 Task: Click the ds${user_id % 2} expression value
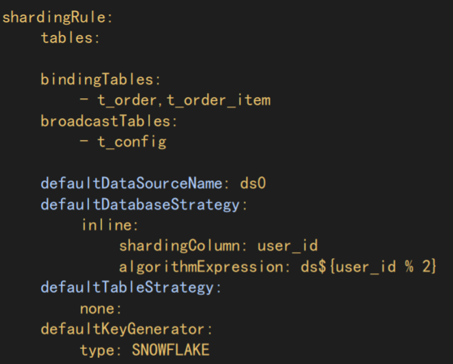[368, 266]
